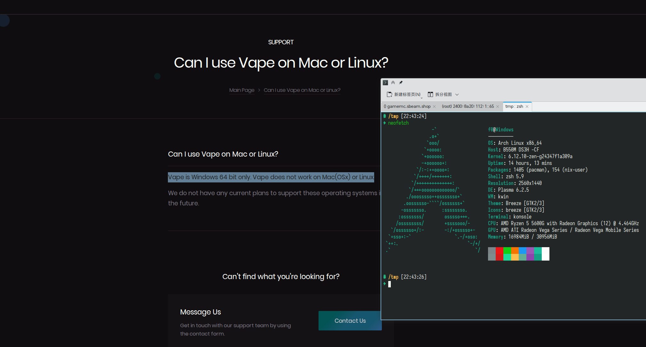This screenshot has width=646, height=347.
Task: Click the keep-above double chevron icon
Action: (x=393, y=83)
